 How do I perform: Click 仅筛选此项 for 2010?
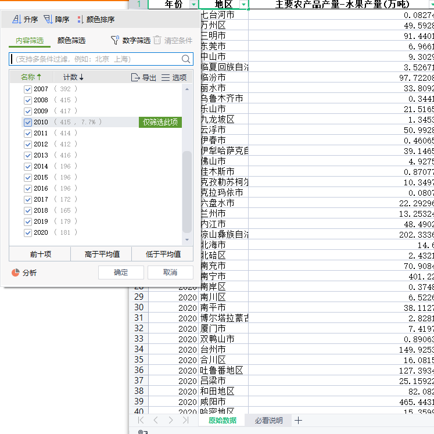(x=160, y=122)
